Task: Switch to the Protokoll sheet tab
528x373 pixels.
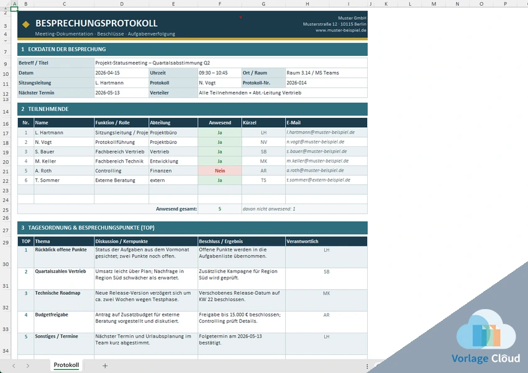Action: pyautogui.click(x=66, y=365)
